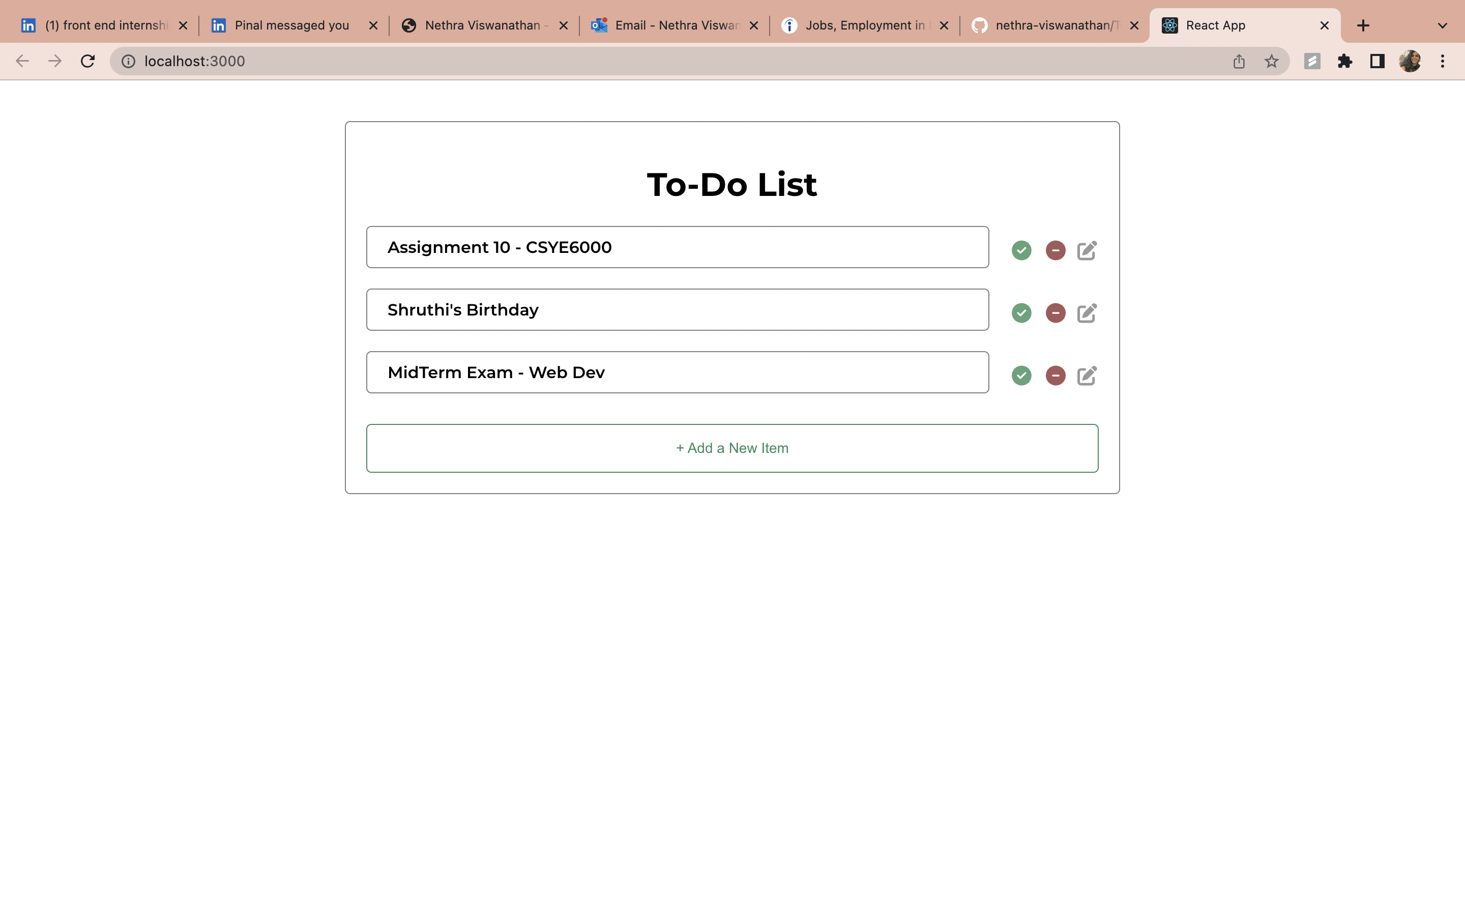Image resolution: width=1465 pixels, height=916 pixels.
Task: Open the edit pencil for Assignment 10
Action: (x=1087, y=250)
